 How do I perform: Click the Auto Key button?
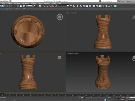point(123,98)
